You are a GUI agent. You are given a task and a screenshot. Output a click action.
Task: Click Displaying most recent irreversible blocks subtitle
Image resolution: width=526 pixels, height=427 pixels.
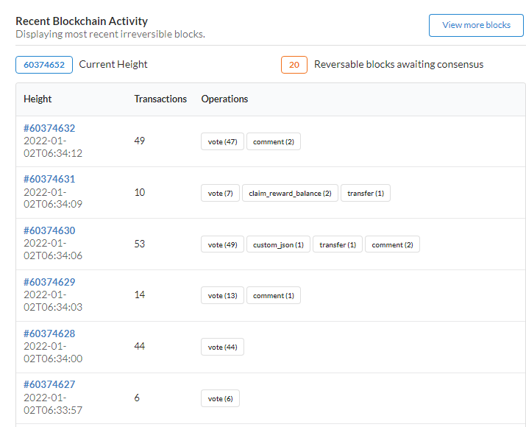[110, 35]
